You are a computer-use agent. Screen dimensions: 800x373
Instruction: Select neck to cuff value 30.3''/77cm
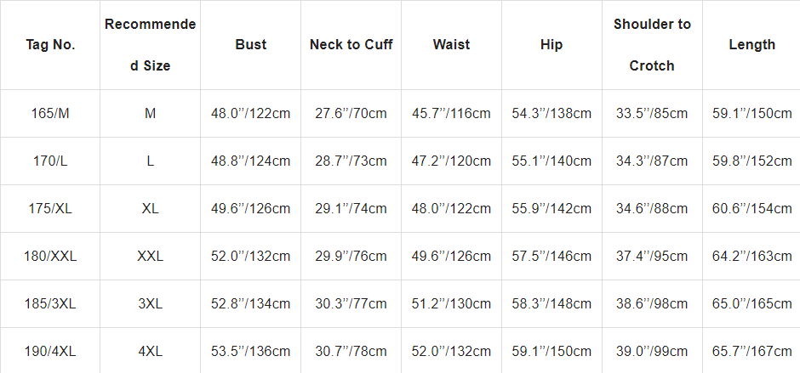tap(351, 303)
